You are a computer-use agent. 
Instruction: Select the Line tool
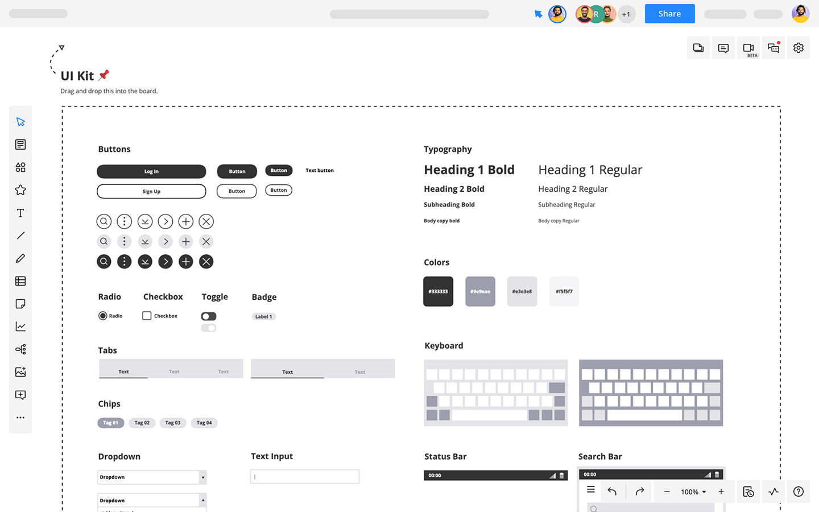coord(20,236)
